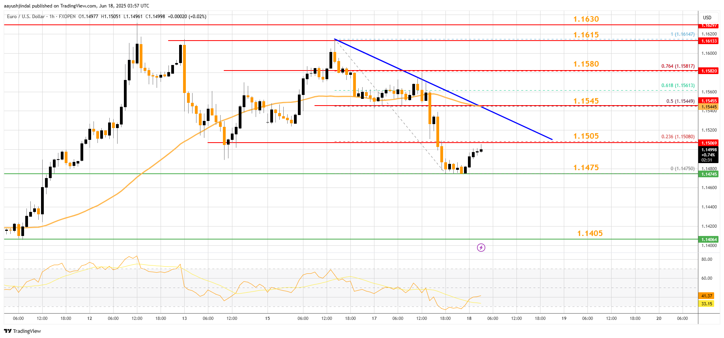Click the orange 1.15445 moving average tag
724x338 pixels.
click(708, 107)
